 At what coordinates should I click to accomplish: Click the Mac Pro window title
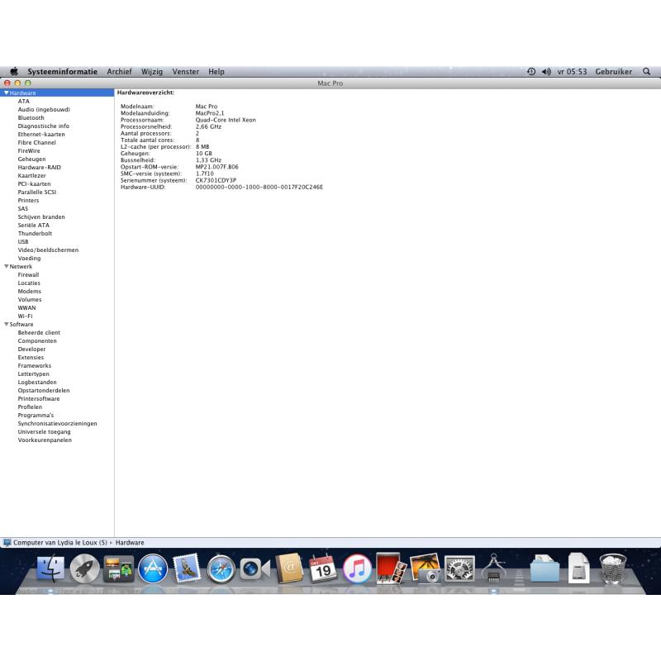330,83
